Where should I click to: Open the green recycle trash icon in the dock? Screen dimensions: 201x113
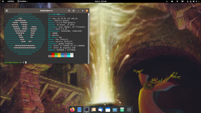pyautogui.click(x=122, y=110)
